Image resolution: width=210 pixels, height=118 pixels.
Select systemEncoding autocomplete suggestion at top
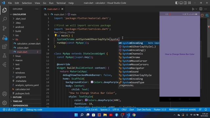click(x=139, y=43)
